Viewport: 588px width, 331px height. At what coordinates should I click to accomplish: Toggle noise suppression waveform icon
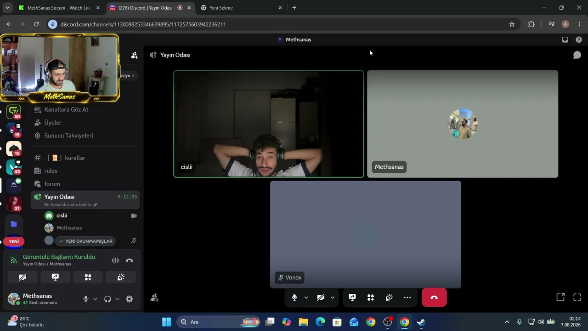coord(115,260)
